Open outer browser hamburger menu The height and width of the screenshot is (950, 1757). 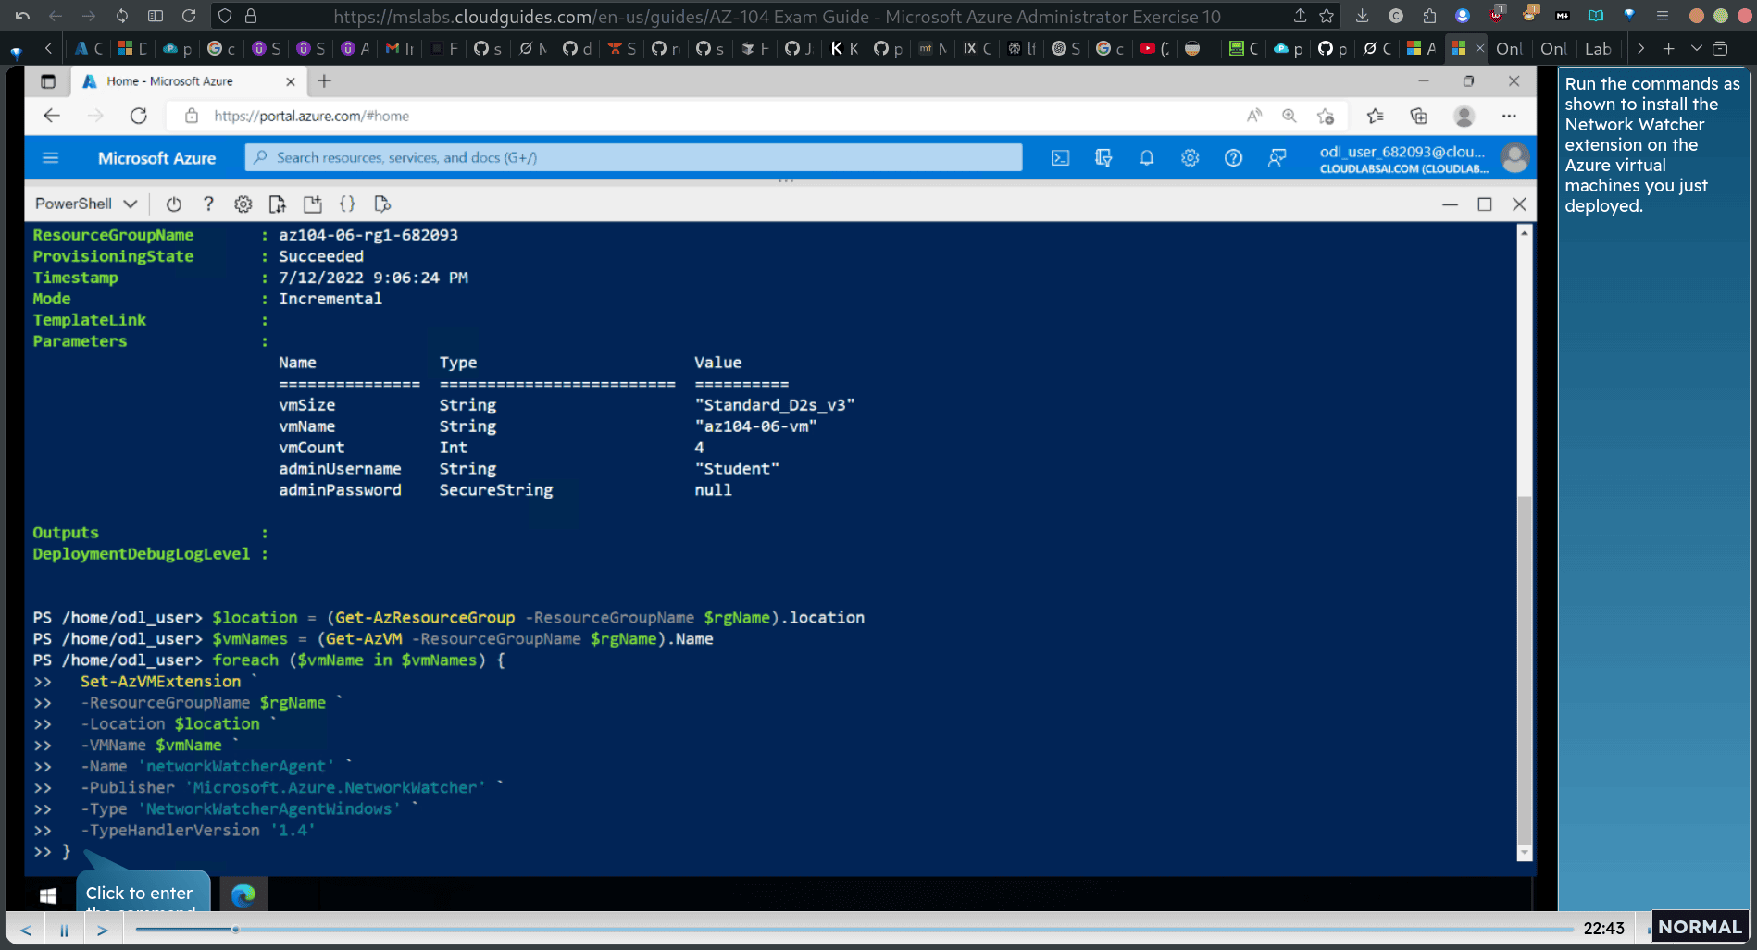point(1663,16)
